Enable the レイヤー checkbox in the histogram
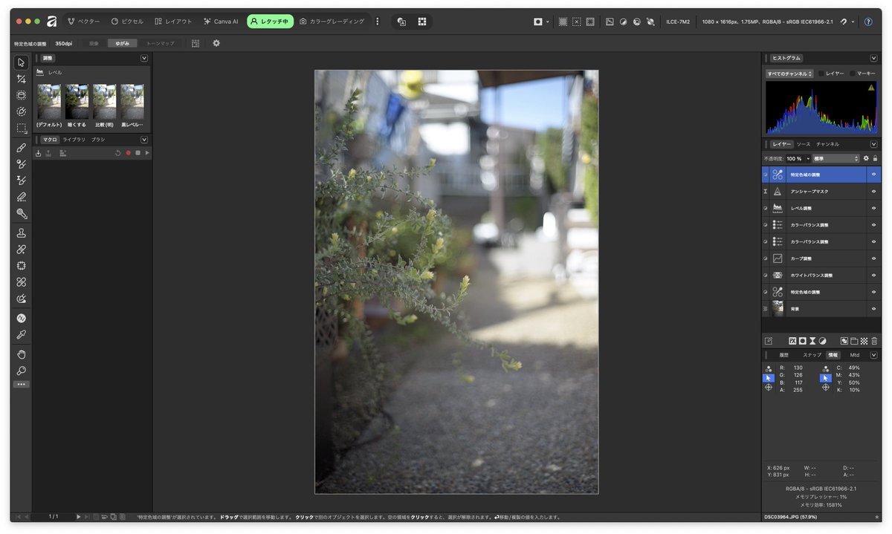Image resolution: width=892 pixels, height=534 pixels. pos(821,74)
